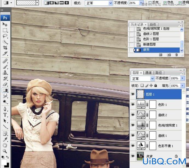189x168 pixels.
Task: Select the Notes tool
Action: [5, 134]
